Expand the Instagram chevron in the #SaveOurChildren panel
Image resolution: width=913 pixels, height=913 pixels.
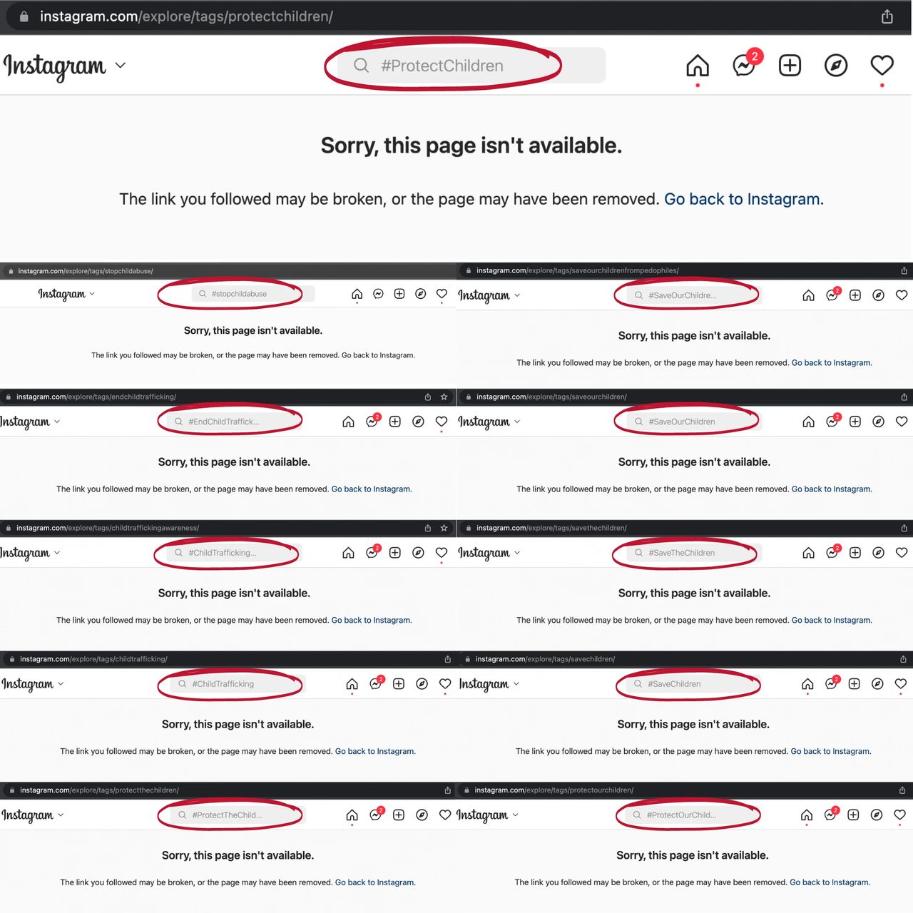[x=517, y=422]
